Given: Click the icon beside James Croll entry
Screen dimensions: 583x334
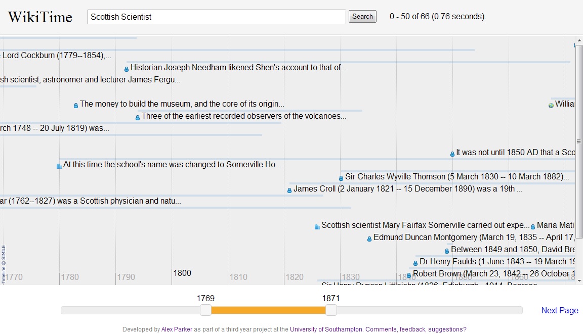Looking at the screenshot, I should click(289, 190).
